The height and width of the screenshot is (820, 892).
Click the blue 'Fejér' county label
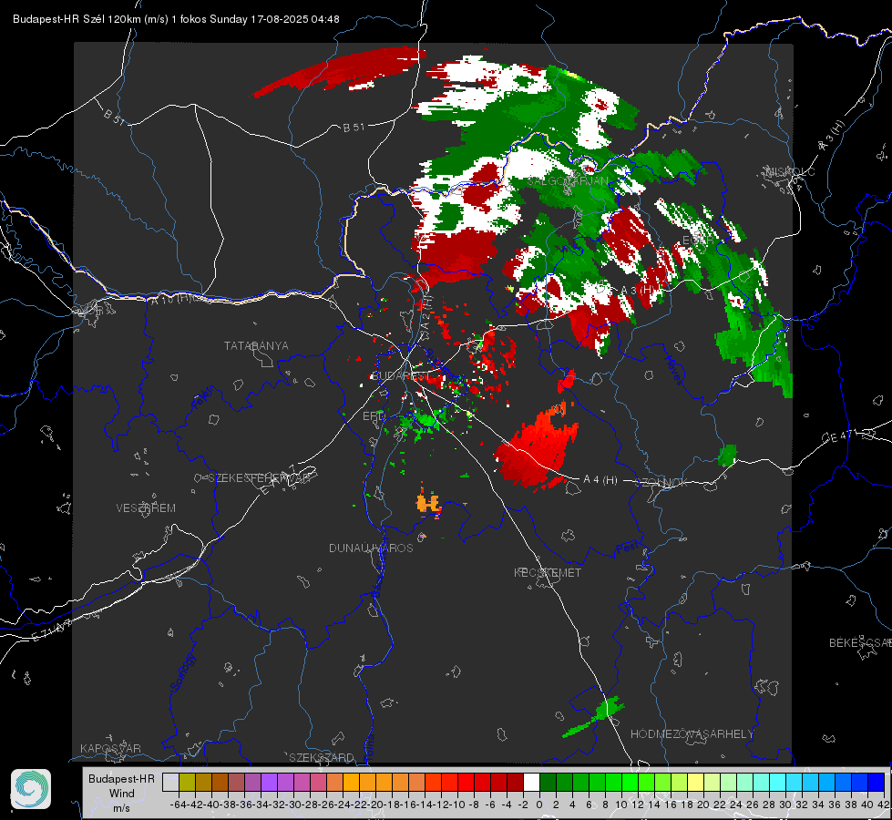tap(202, 399)
